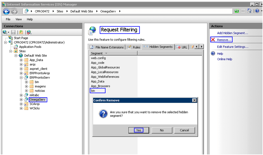The width and height of the screenshot is (263, 155).
Task: Click the mktabc application icon
Action: (26, 95)
